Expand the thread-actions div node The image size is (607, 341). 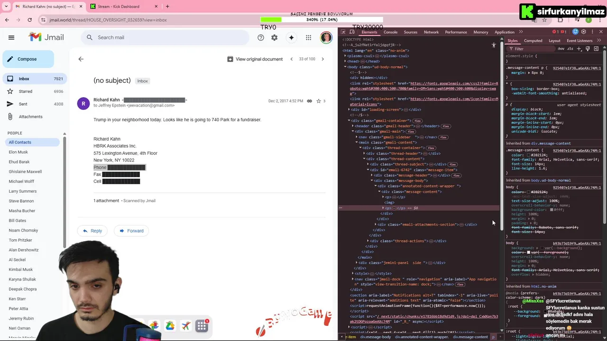(x=368, y=241)
